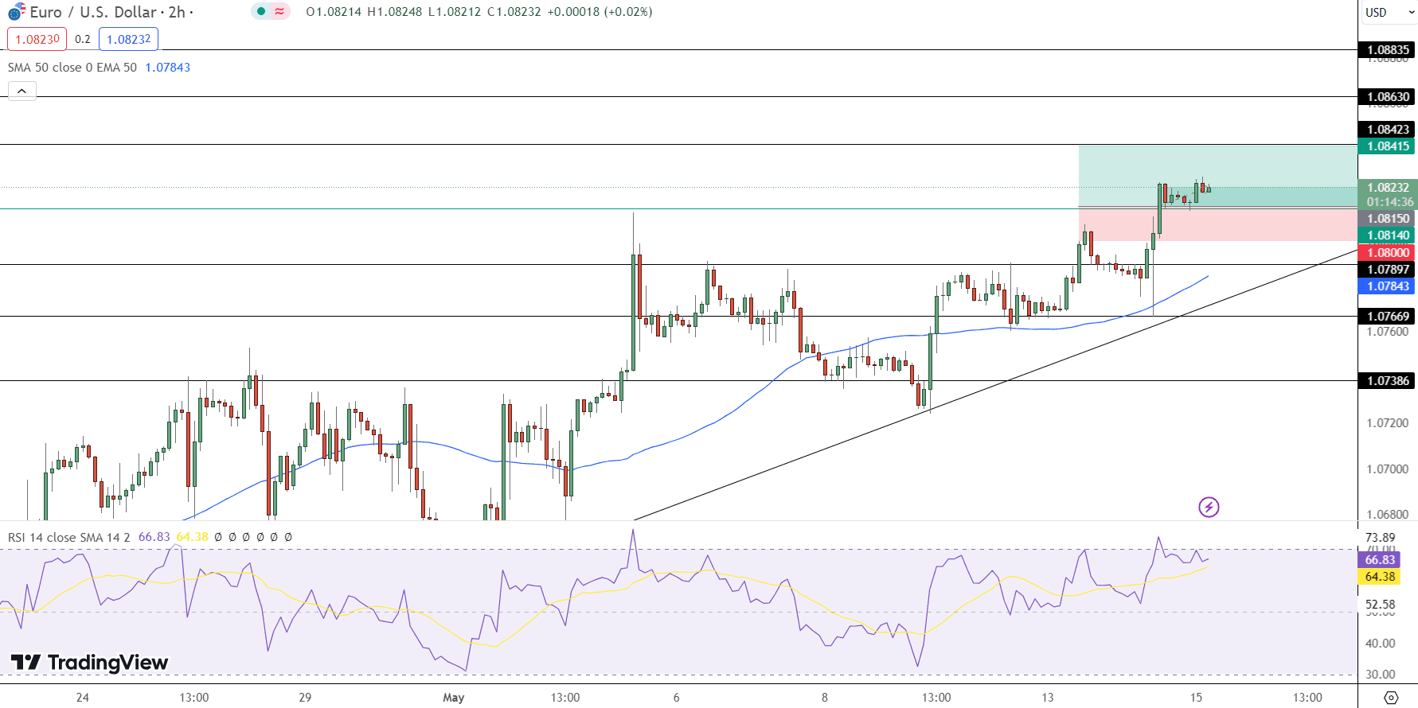Click the TradingView logo
The height and width of the screenshot is (708, 1418).
pos(89,662)
